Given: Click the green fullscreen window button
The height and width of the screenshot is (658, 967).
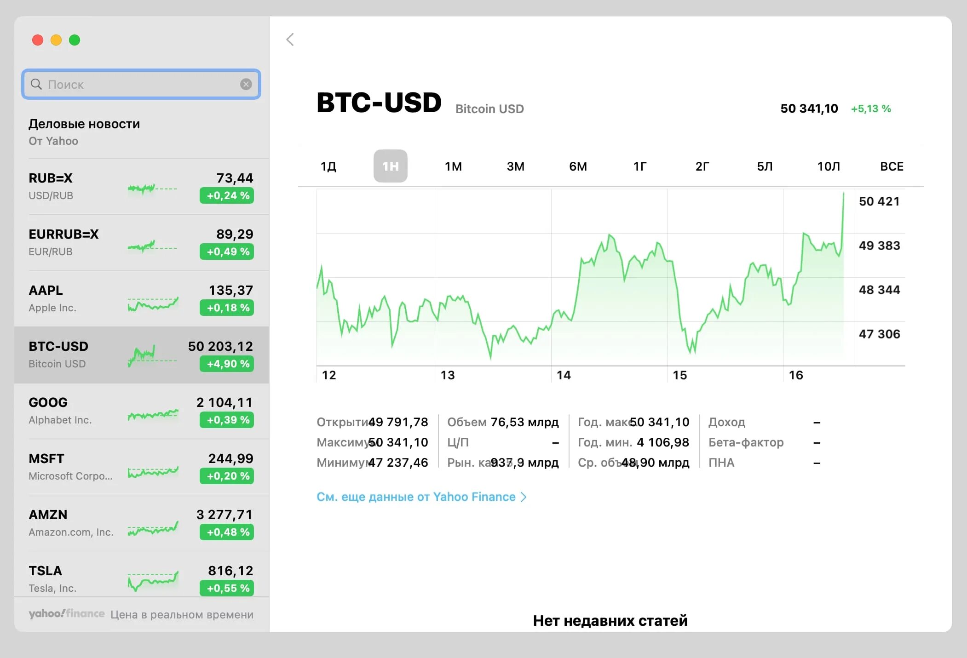Looking at the screenshot, I should (75, 40).
